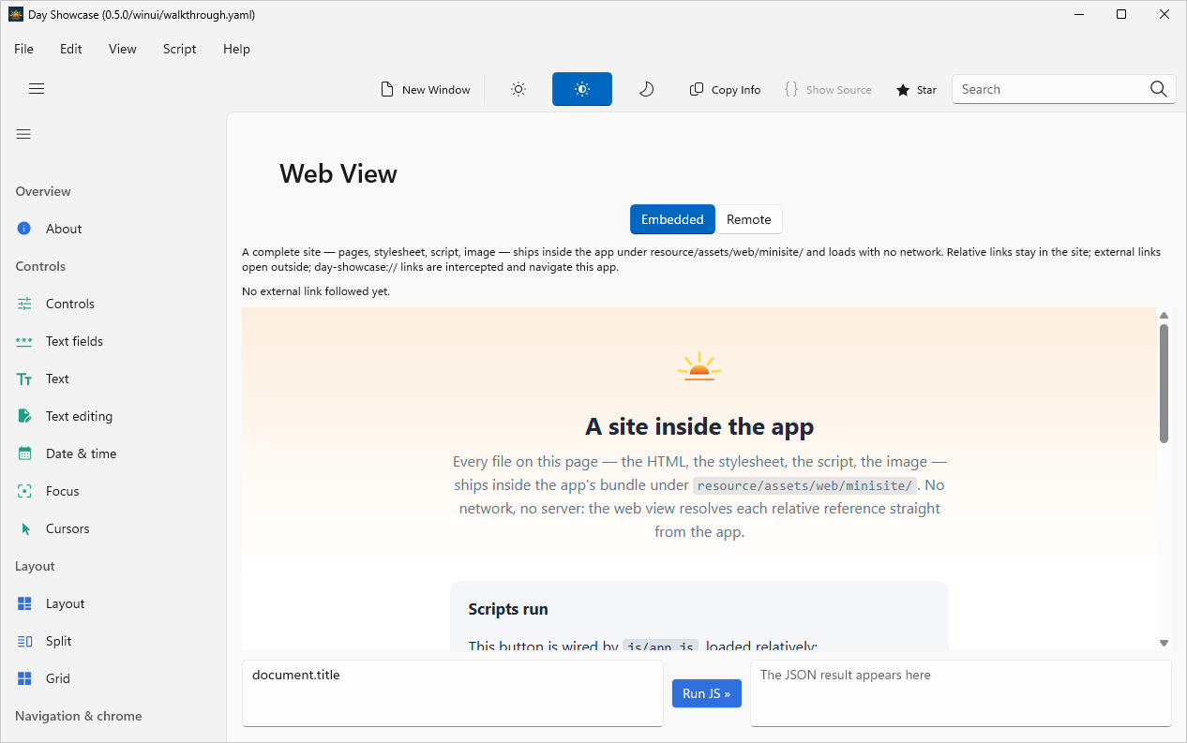The image size is (1187, 743).
Task: Minimize the Day Showcase window
Action: (x=1078, y=14)
